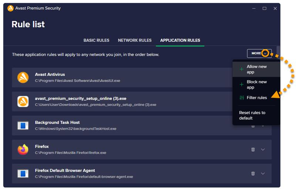The height and width of the screenshot is (191, 296).
Task: Click the Avast Antivirus app icon
Action: (23, 78)
